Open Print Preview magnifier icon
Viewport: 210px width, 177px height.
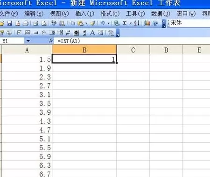coord(44,23)
